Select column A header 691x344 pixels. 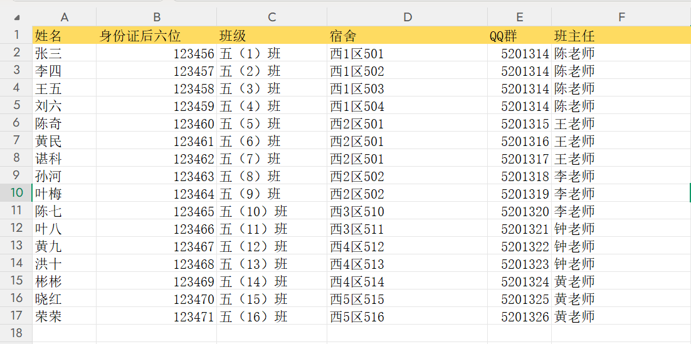(65, 17)
